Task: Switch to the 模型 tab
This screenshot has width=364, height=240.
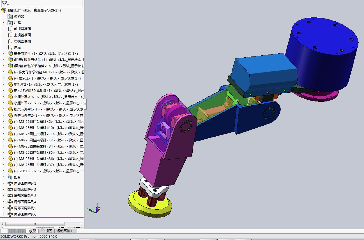Action: [33, 231]
